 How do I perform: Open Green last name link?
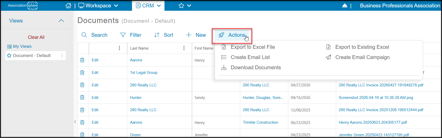click(x=135, y=135)
